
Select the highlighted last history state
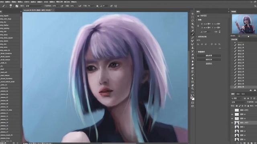tap(243, 87)
